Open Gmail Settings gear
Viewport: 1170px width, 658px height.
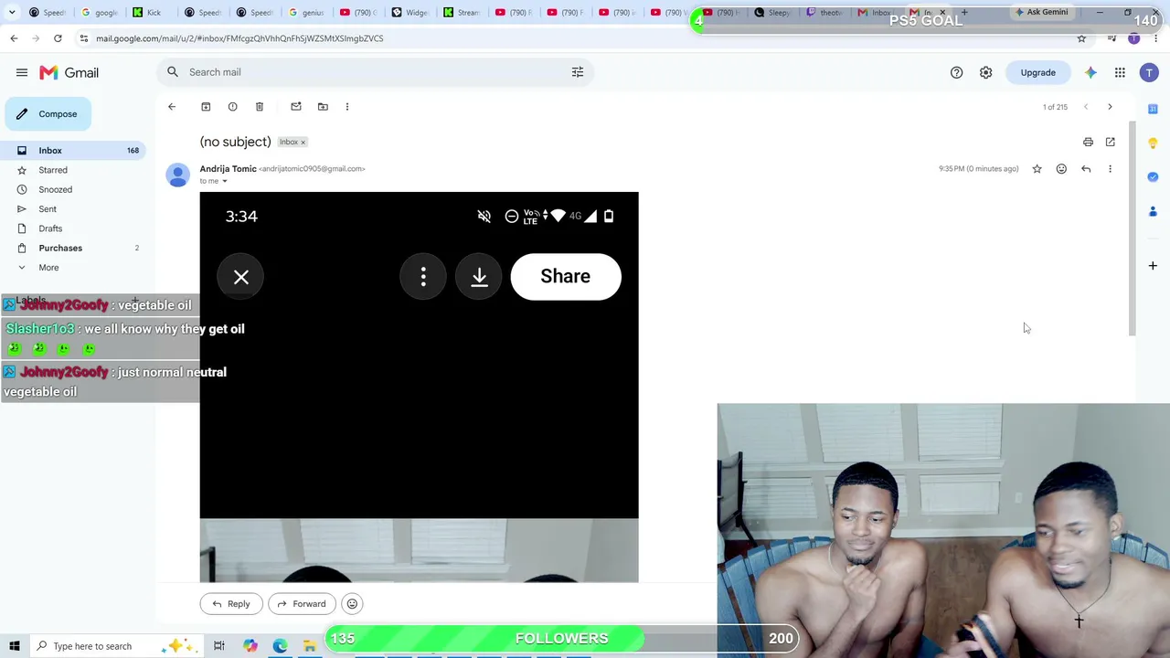[985, 72]
